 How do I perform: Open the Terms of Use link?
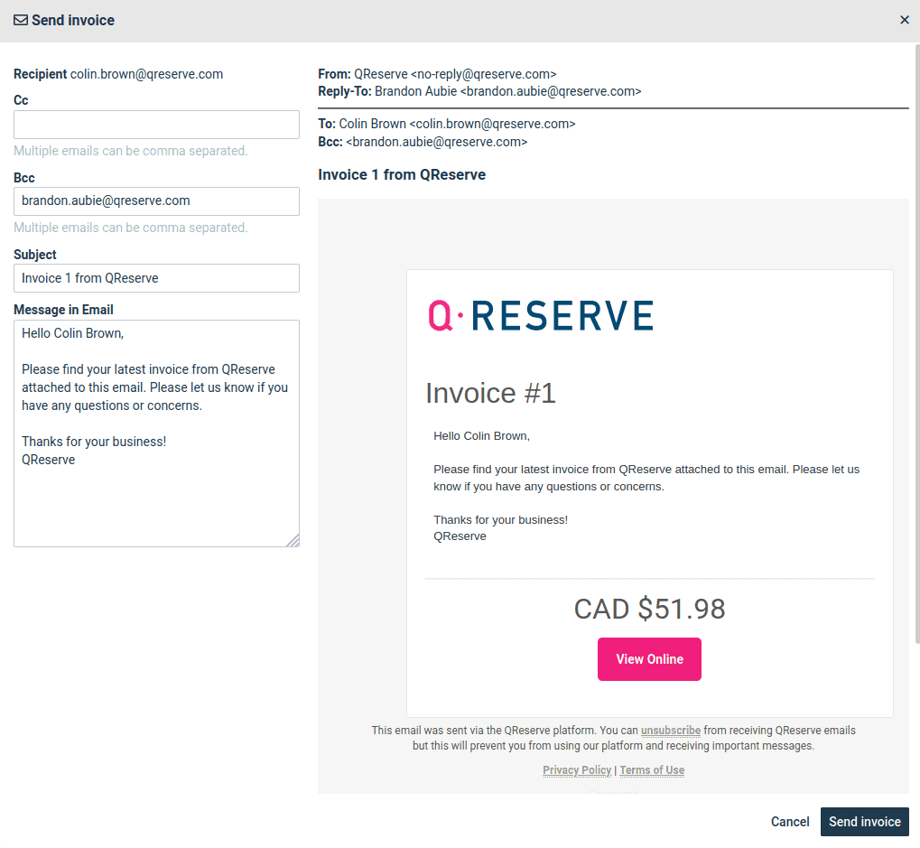[x=650, y=769]
